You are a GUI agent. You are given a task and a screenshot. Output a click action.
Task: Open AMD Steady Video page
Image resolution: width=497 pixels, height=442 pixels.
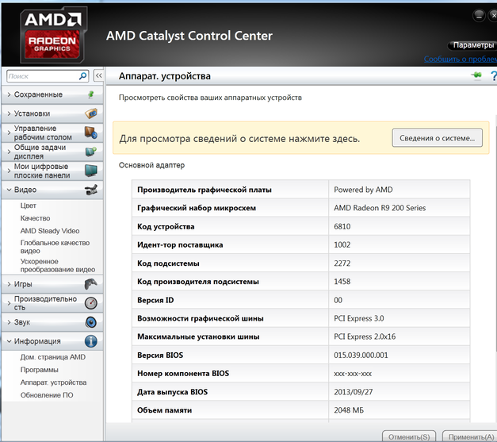pyautogui.click(x=49, y=231)
